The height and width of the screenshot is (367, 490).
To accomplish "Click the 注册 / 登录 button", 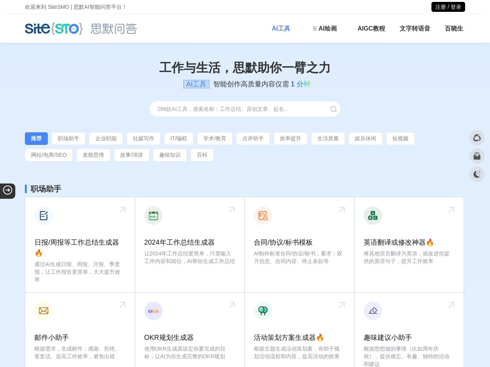I will [x=448, y=7].
